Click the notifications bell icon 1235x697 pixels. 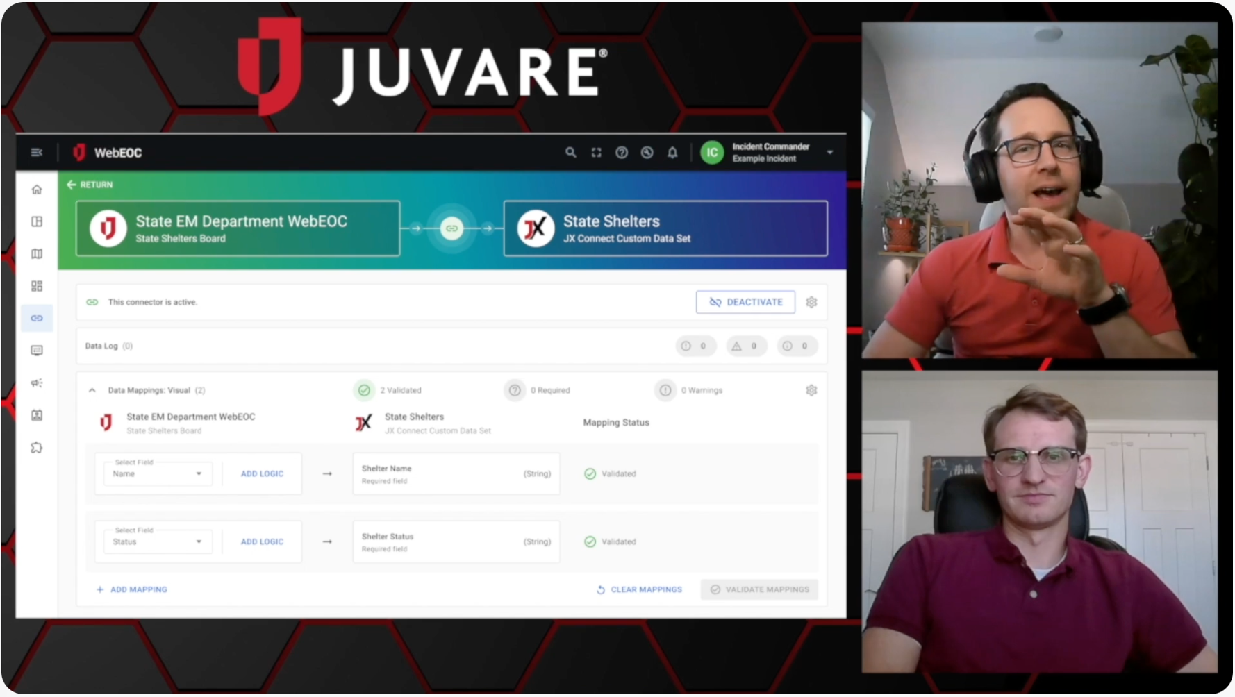click(672, 153)
